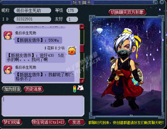
Task: Click 切换聊天双方形象 button
Action: tap(127, 12)
